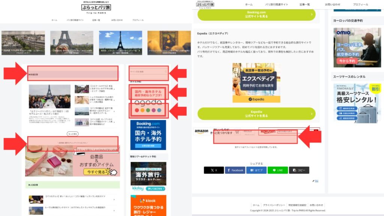Click the Hatena Bookmark share button
The width and height of the screenshot is (384, 216).
click(256, 170)
